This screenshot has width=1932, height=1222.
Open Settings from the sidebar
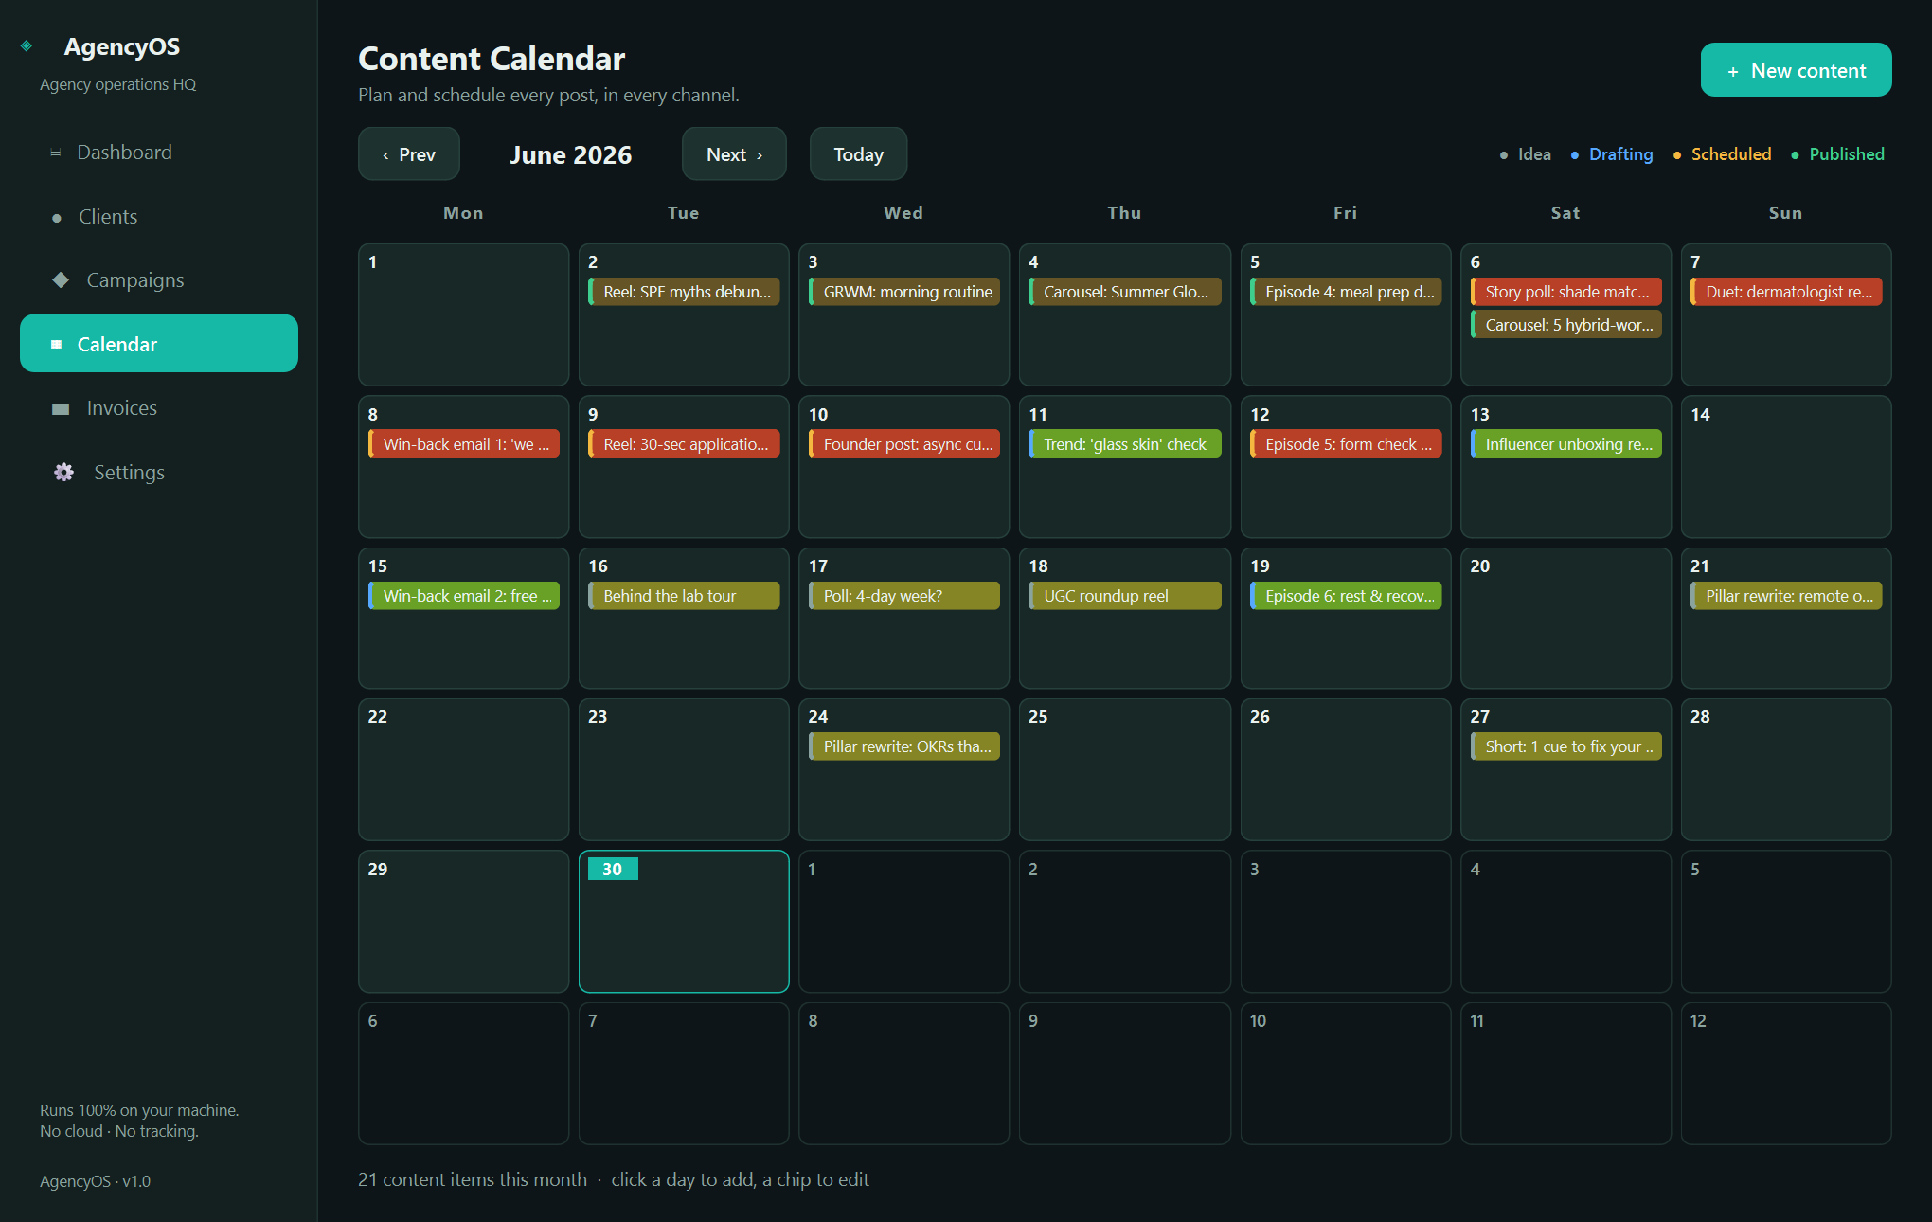(159, 472)
